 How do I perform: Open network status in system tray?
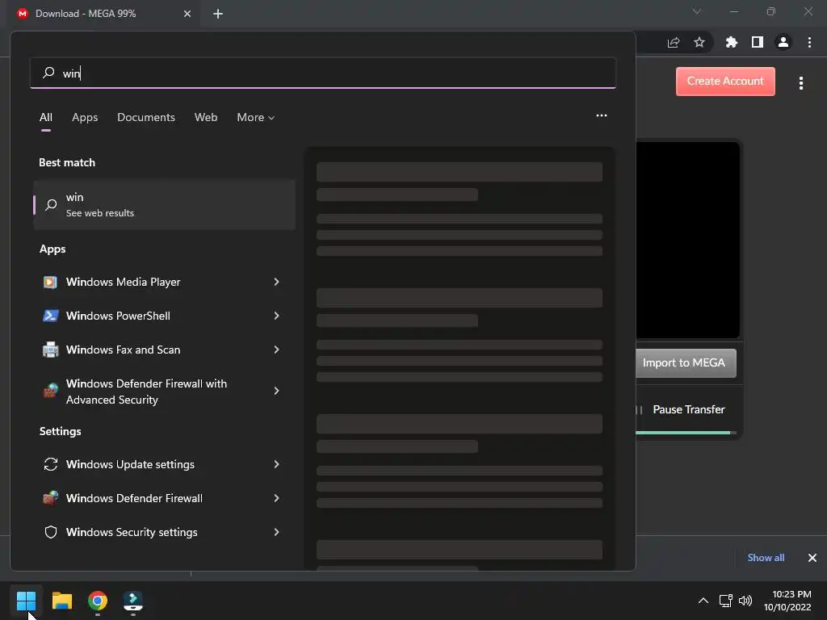coord(726,601)
